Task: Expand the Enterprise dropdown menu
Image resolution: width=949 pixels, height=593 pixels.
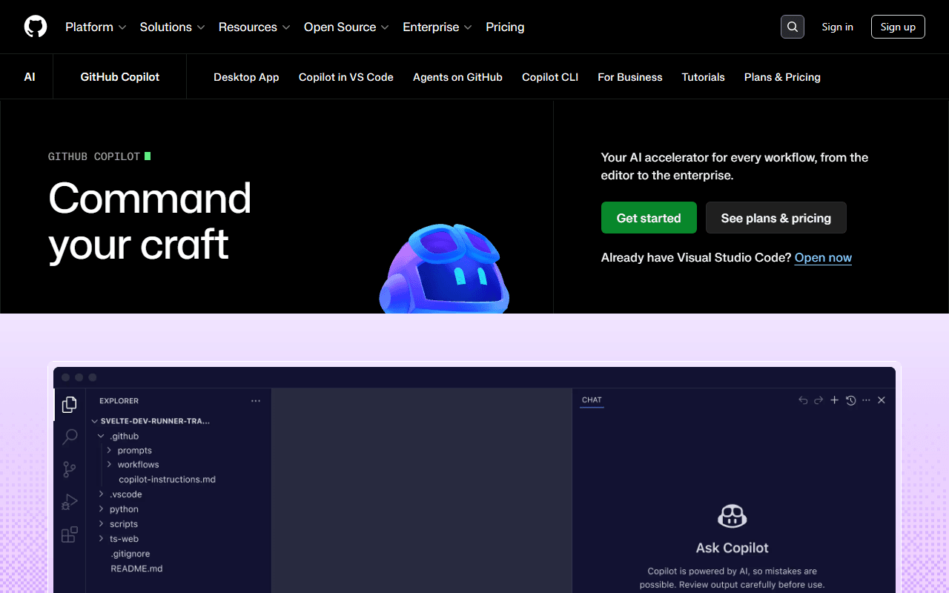Action: [x=437, y=27]
